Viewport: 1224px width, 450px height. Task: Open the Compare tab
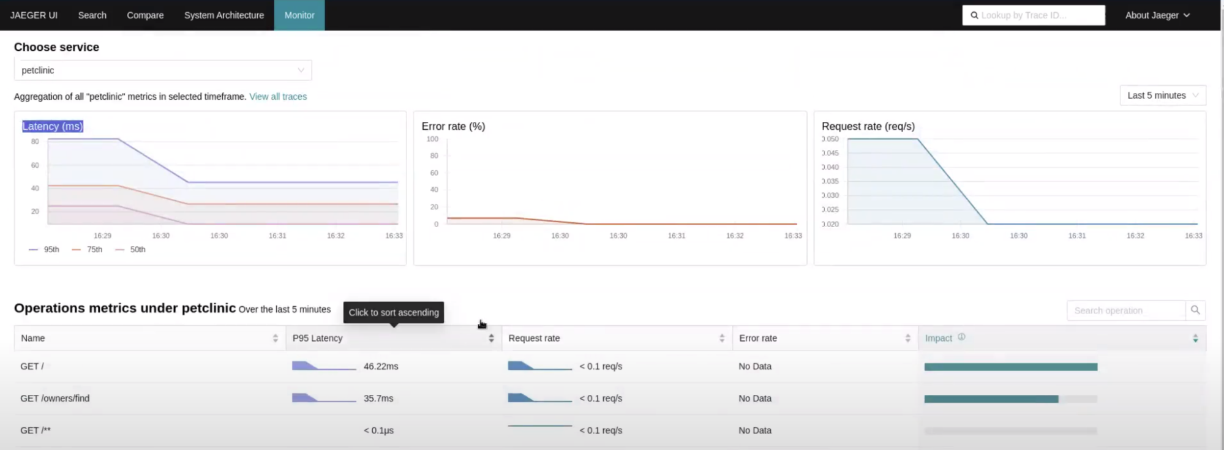[145, 15]
